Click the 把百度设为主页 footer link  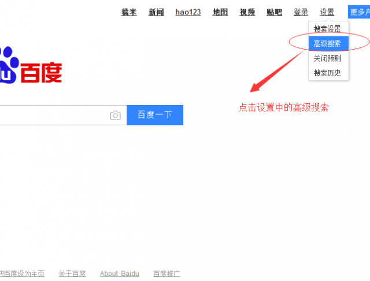pyautogui.click(x=22, y=273)
